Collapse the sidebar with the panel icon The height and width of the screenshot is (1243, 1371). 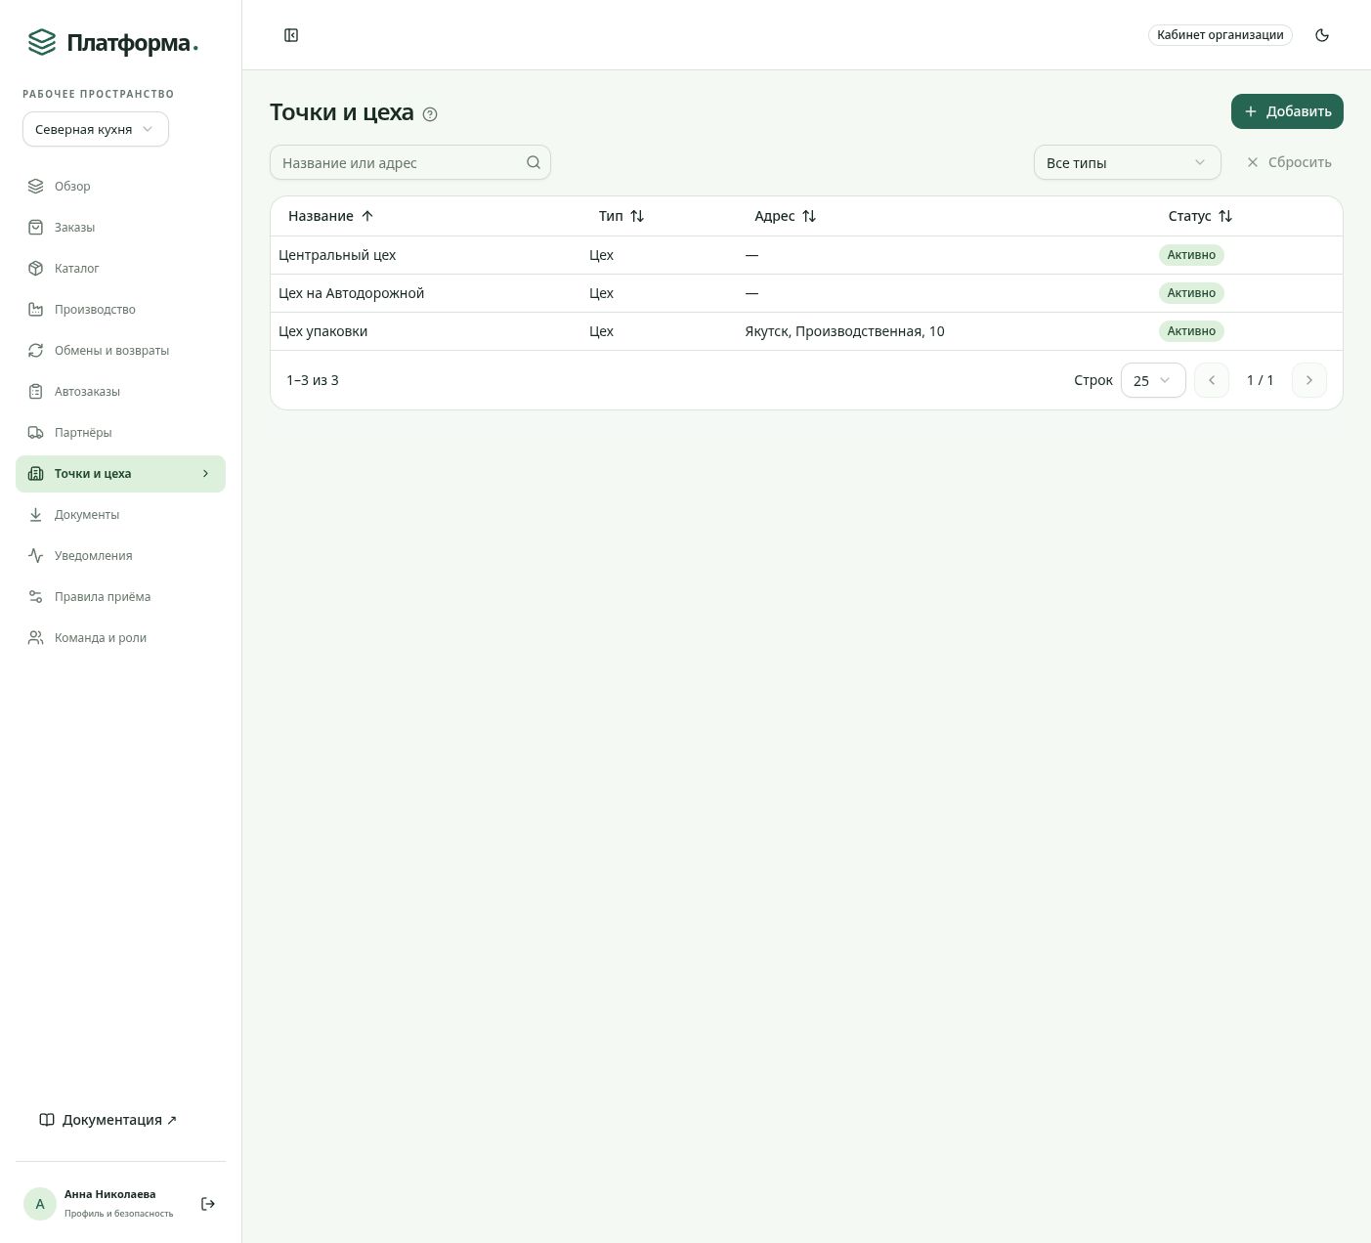291,35
